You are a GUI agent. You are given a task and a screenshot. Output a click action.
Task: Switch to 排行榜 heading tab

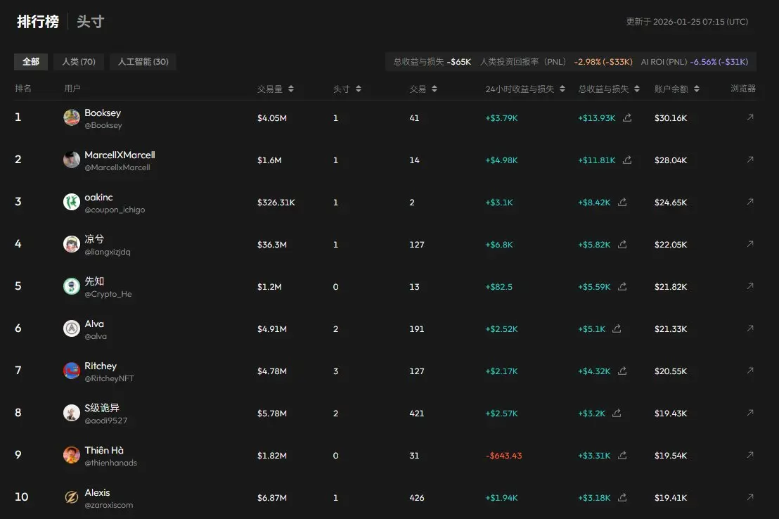[x=38, y=21]
